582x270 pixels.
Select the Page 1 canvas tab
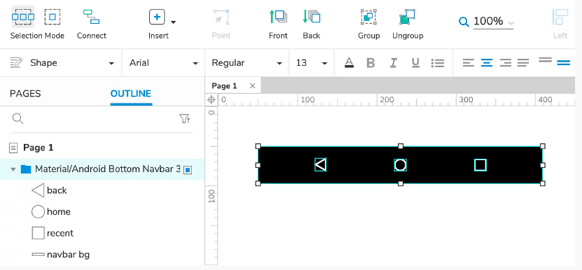click(224, 86)
